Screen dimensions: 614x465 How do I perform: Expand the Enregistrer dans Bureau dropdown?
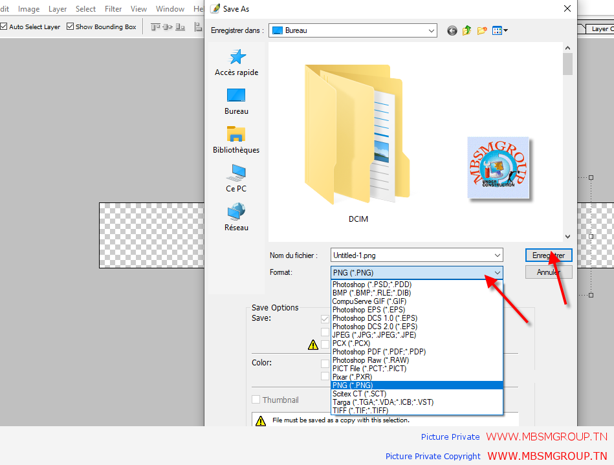[431, 30]
